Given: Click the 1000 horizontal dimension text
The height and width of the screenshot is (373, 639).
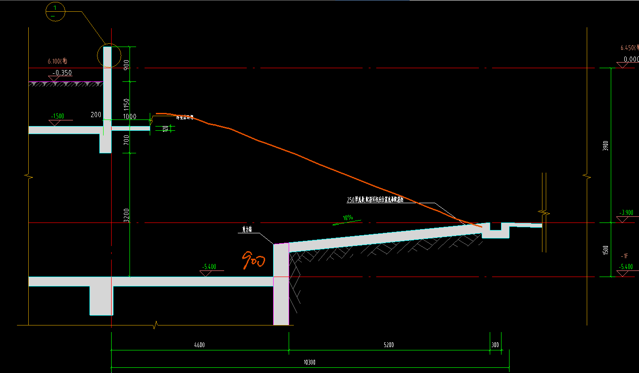Looking at the screenshot, I should [129, 117].
